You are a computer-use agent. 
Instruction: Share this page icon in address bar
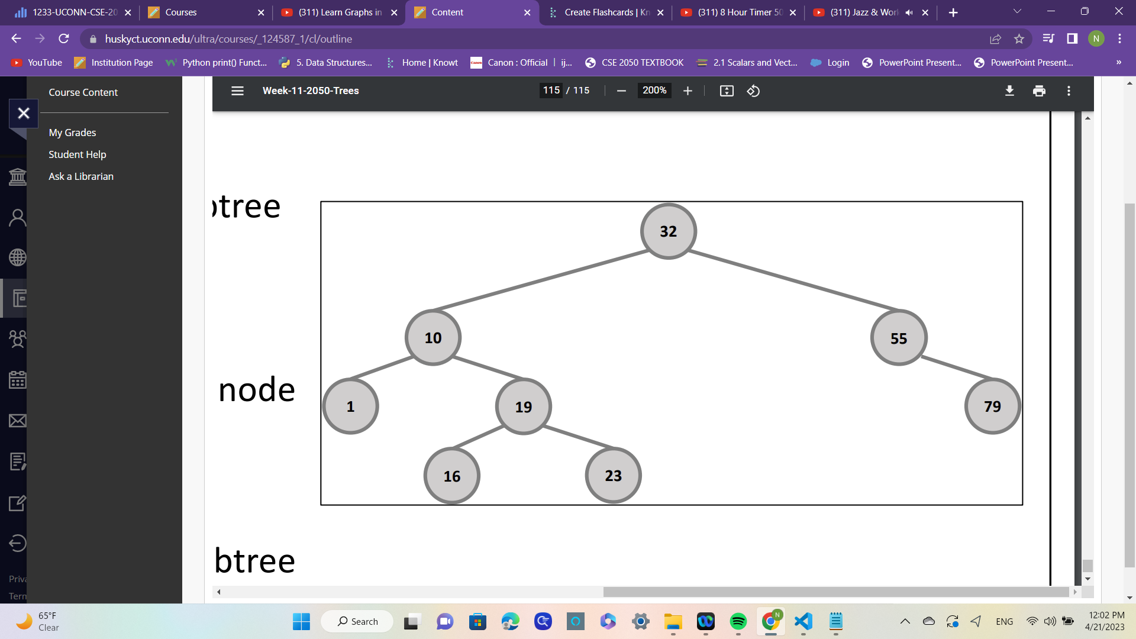(x=995, y=38)
